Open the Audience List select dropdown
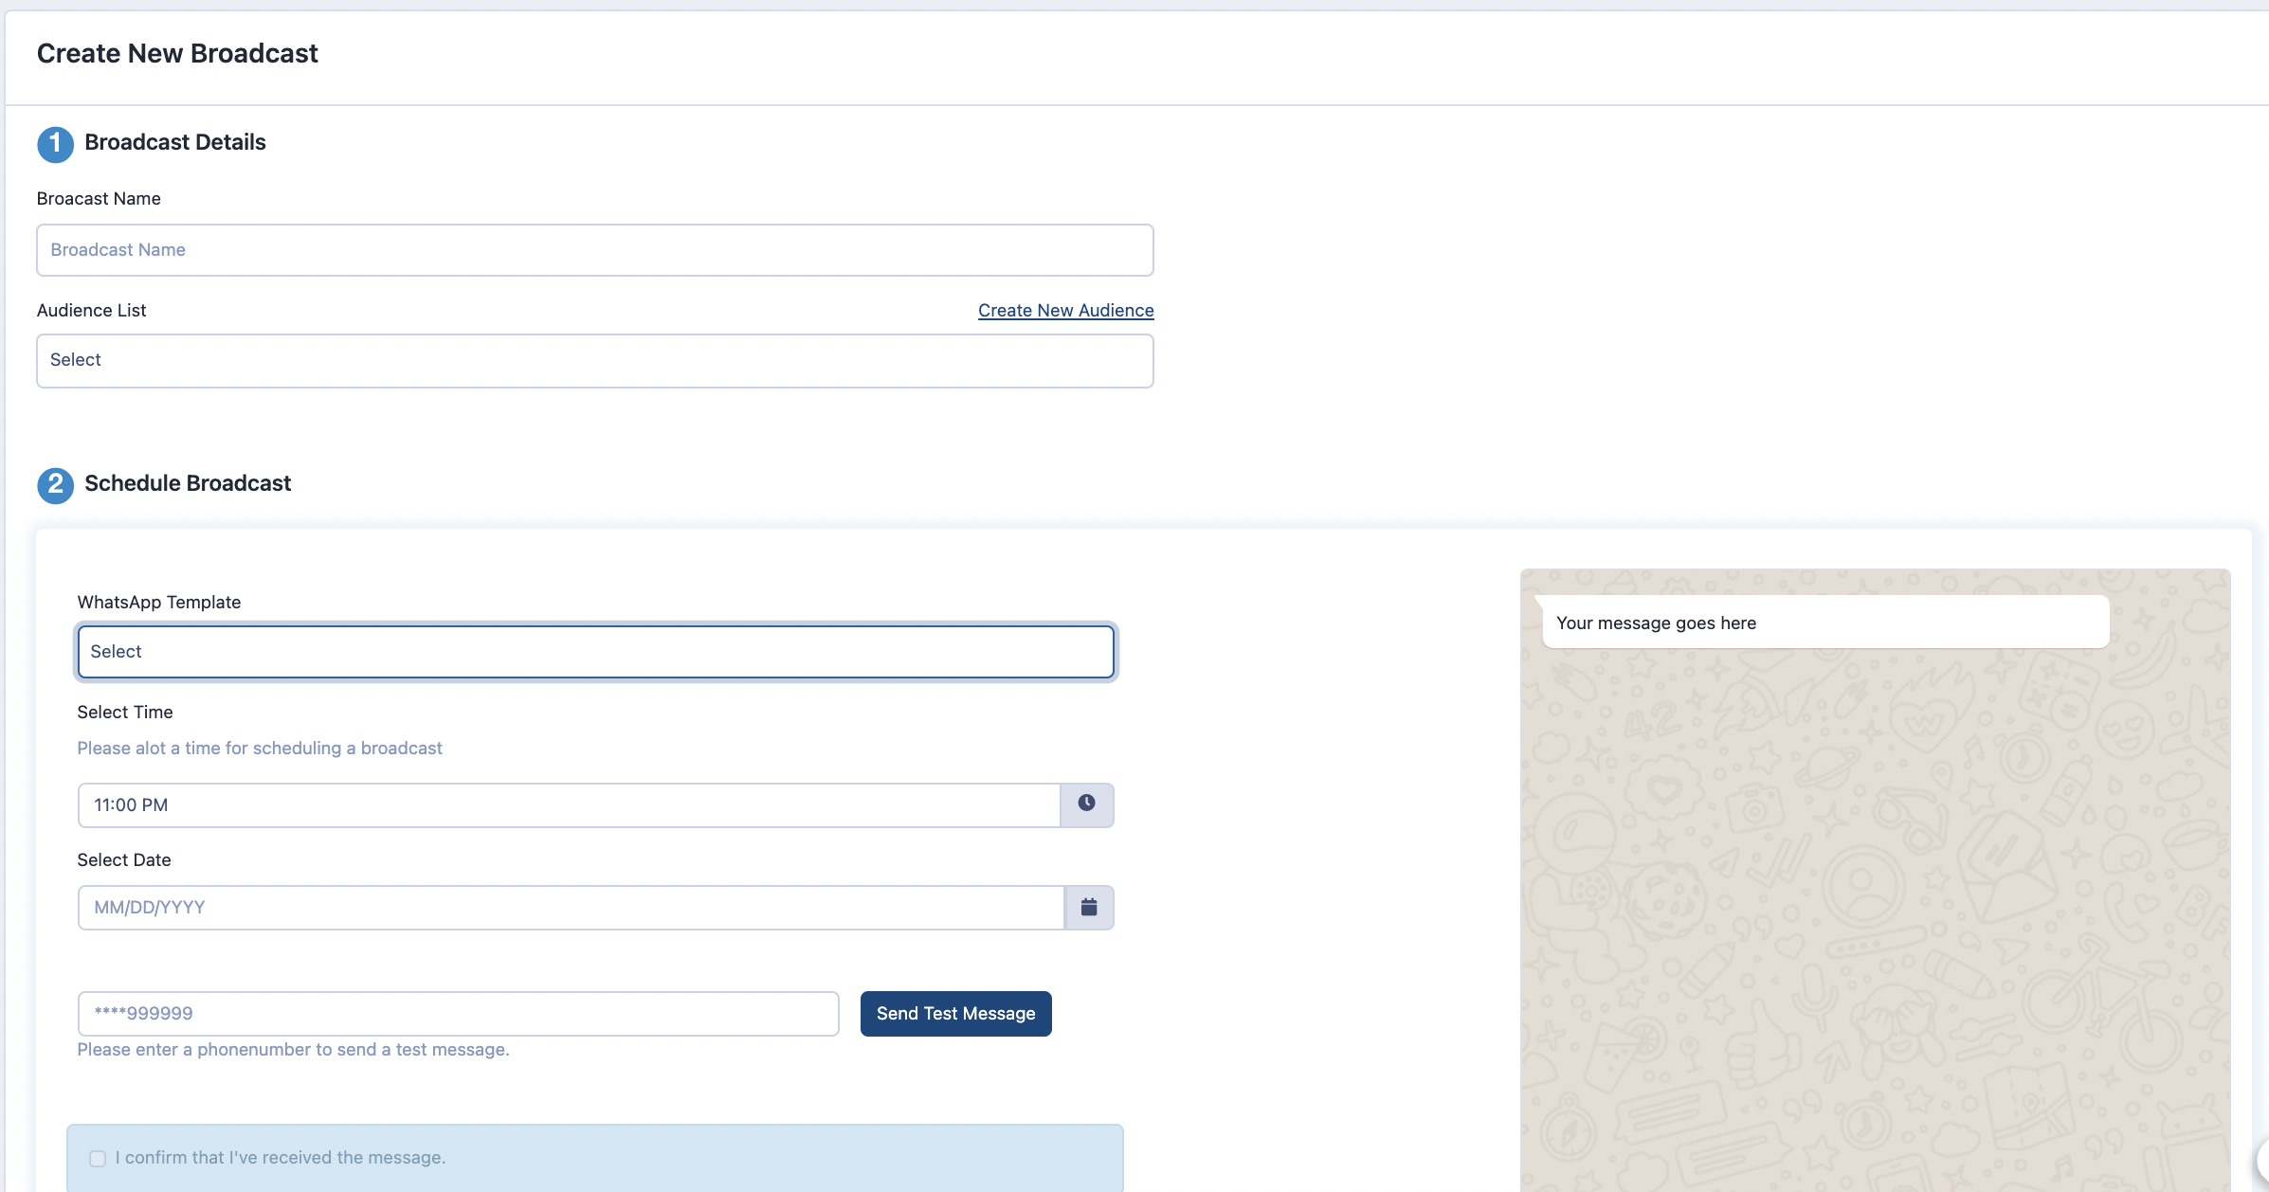2269x1192 pixels. coord(594,360)
